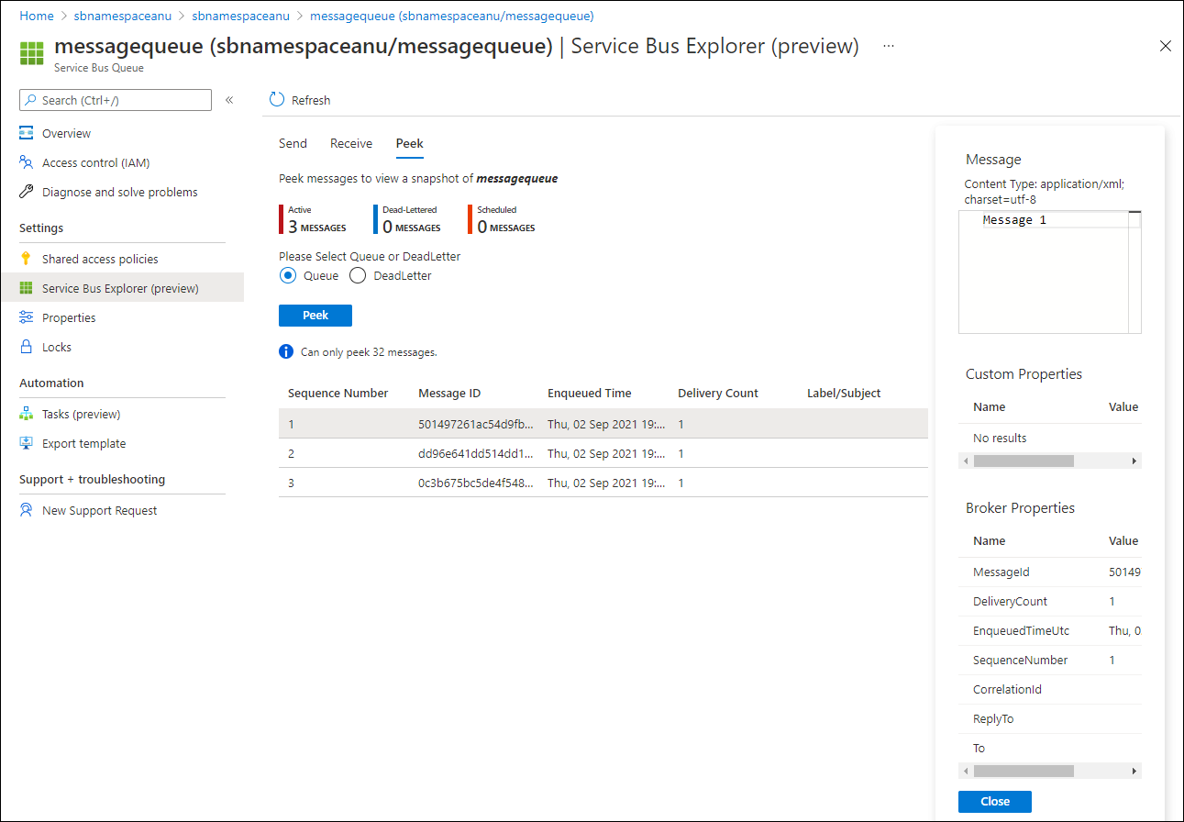Click the blue info icon near peek note
Screen dimensions: 1184x822
(286, 351)
